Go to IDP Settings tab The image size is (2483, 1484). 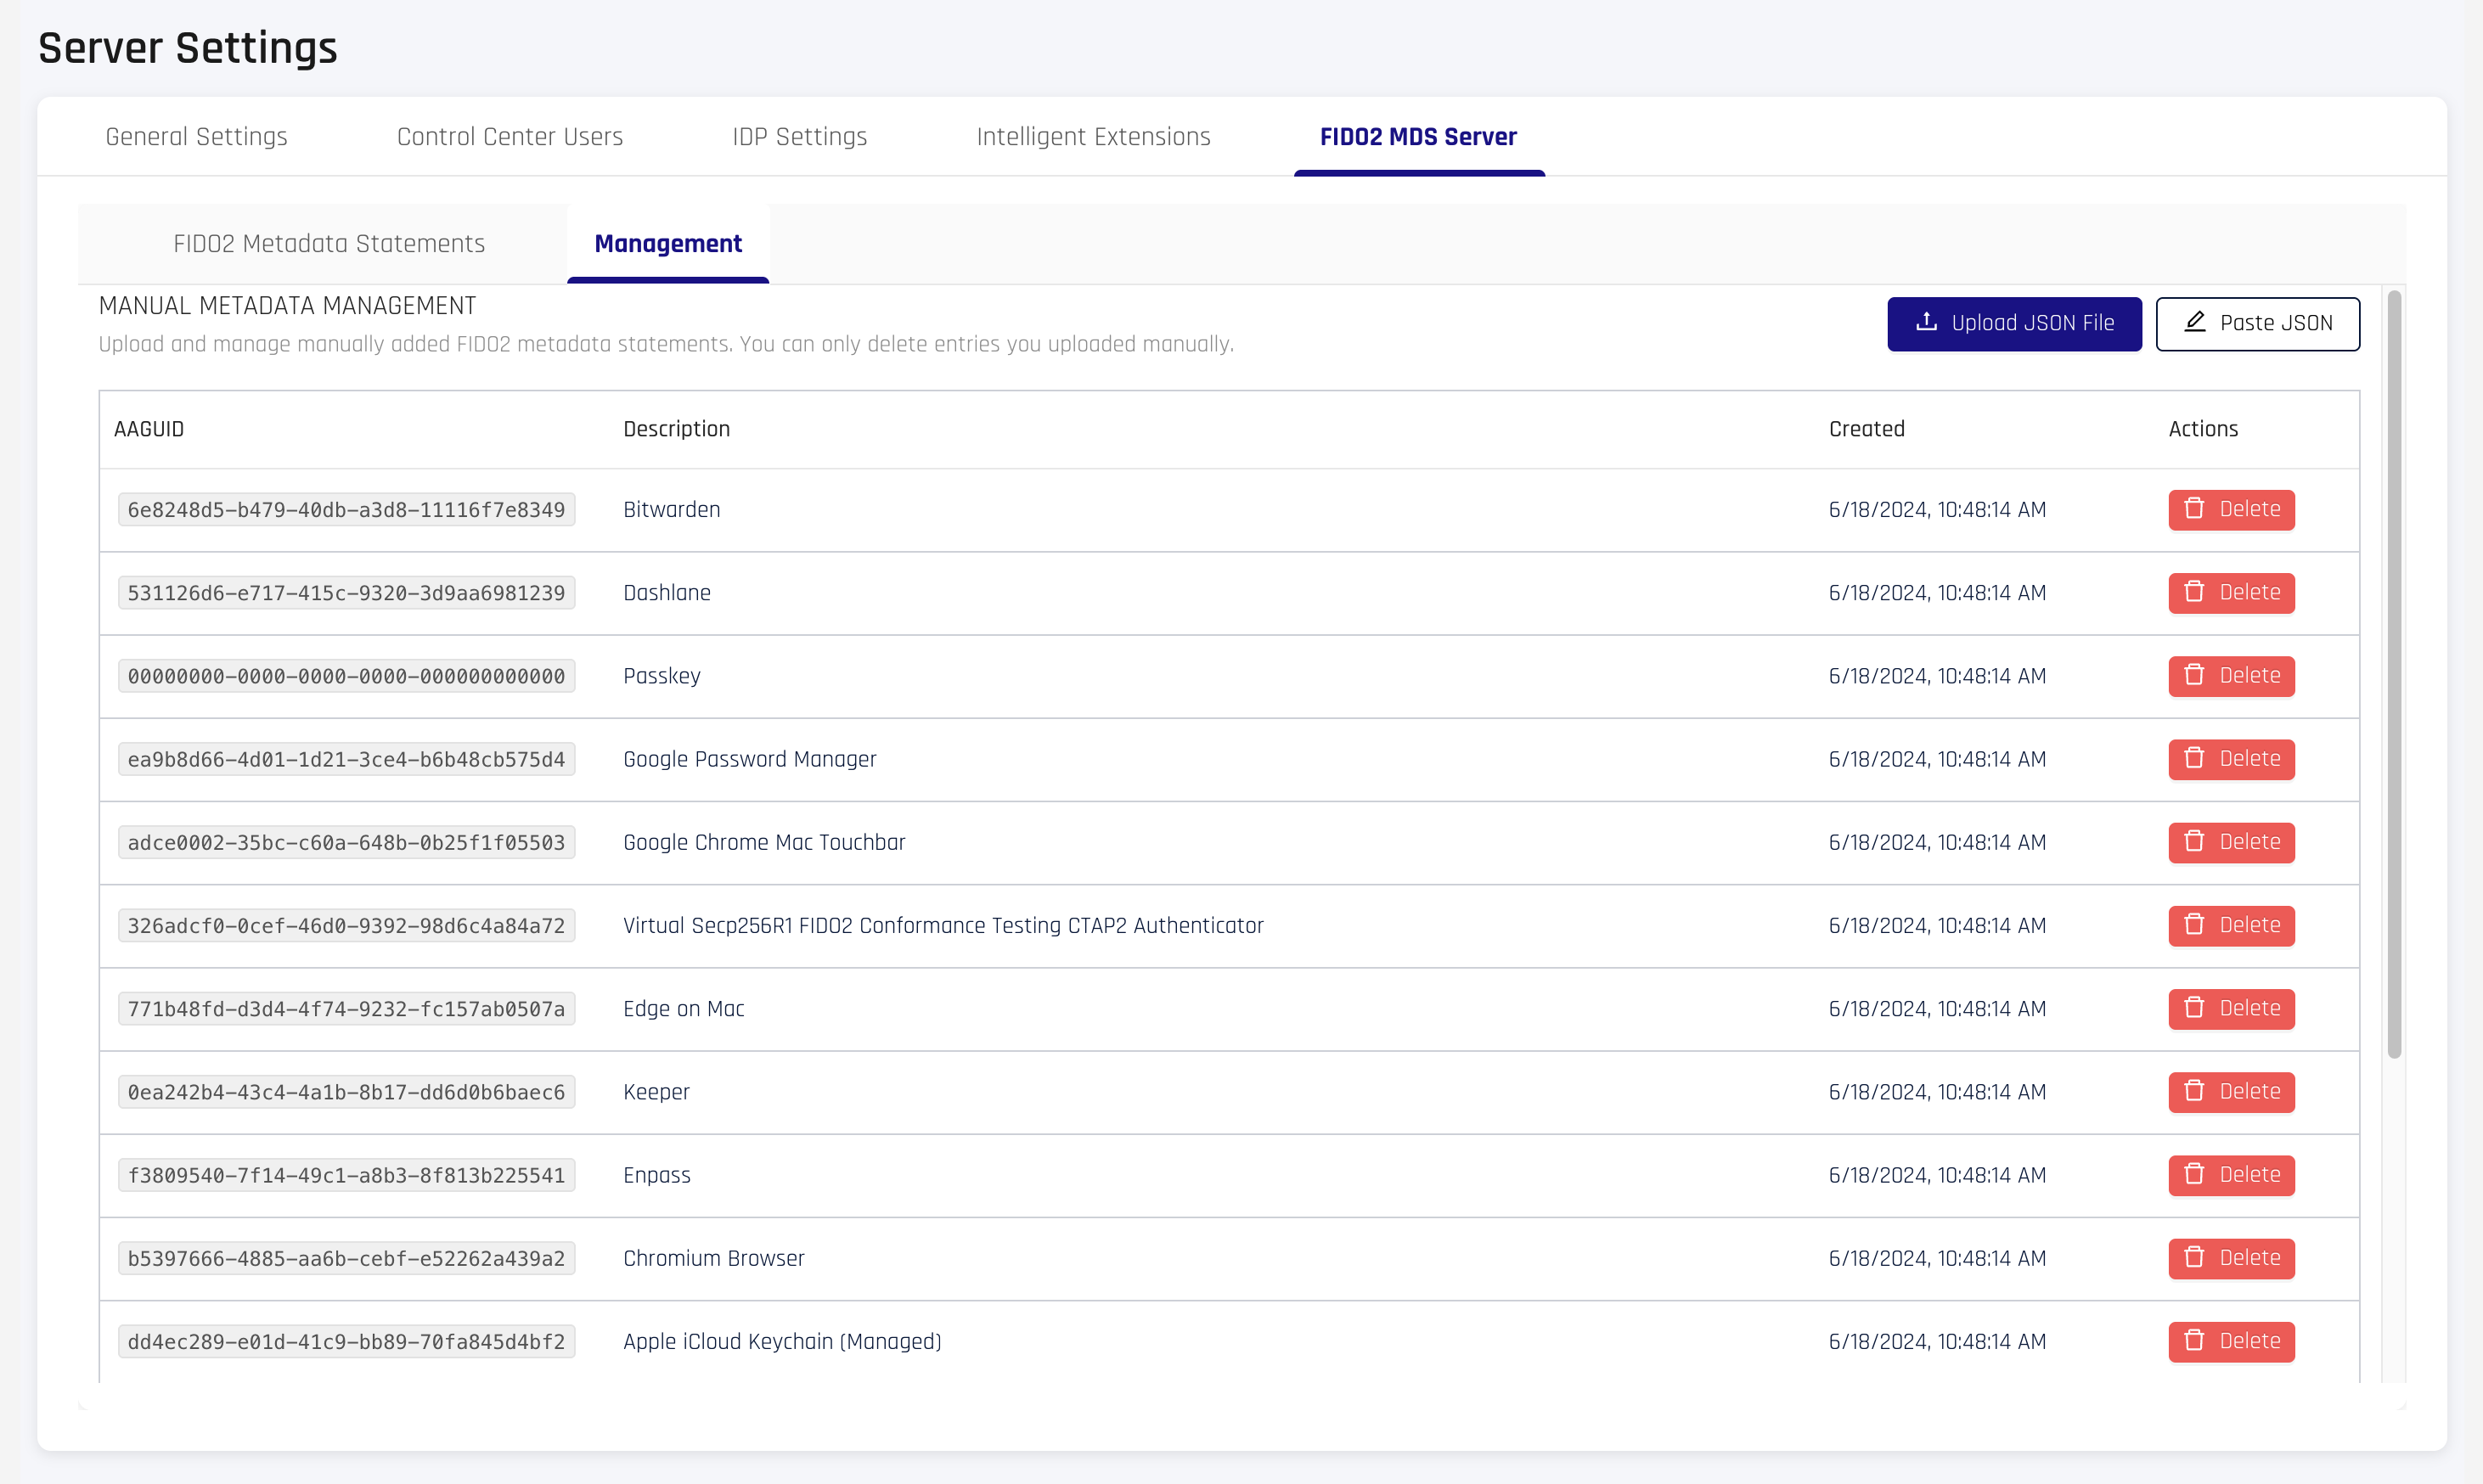[799, 137]
